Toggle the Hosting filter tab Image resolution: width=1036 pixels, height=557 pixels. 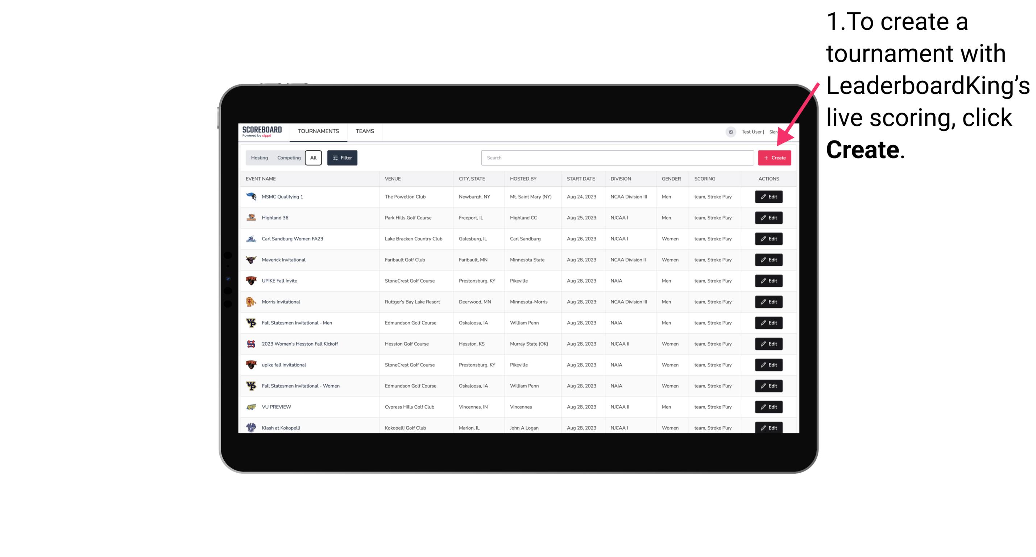(260, 158)
